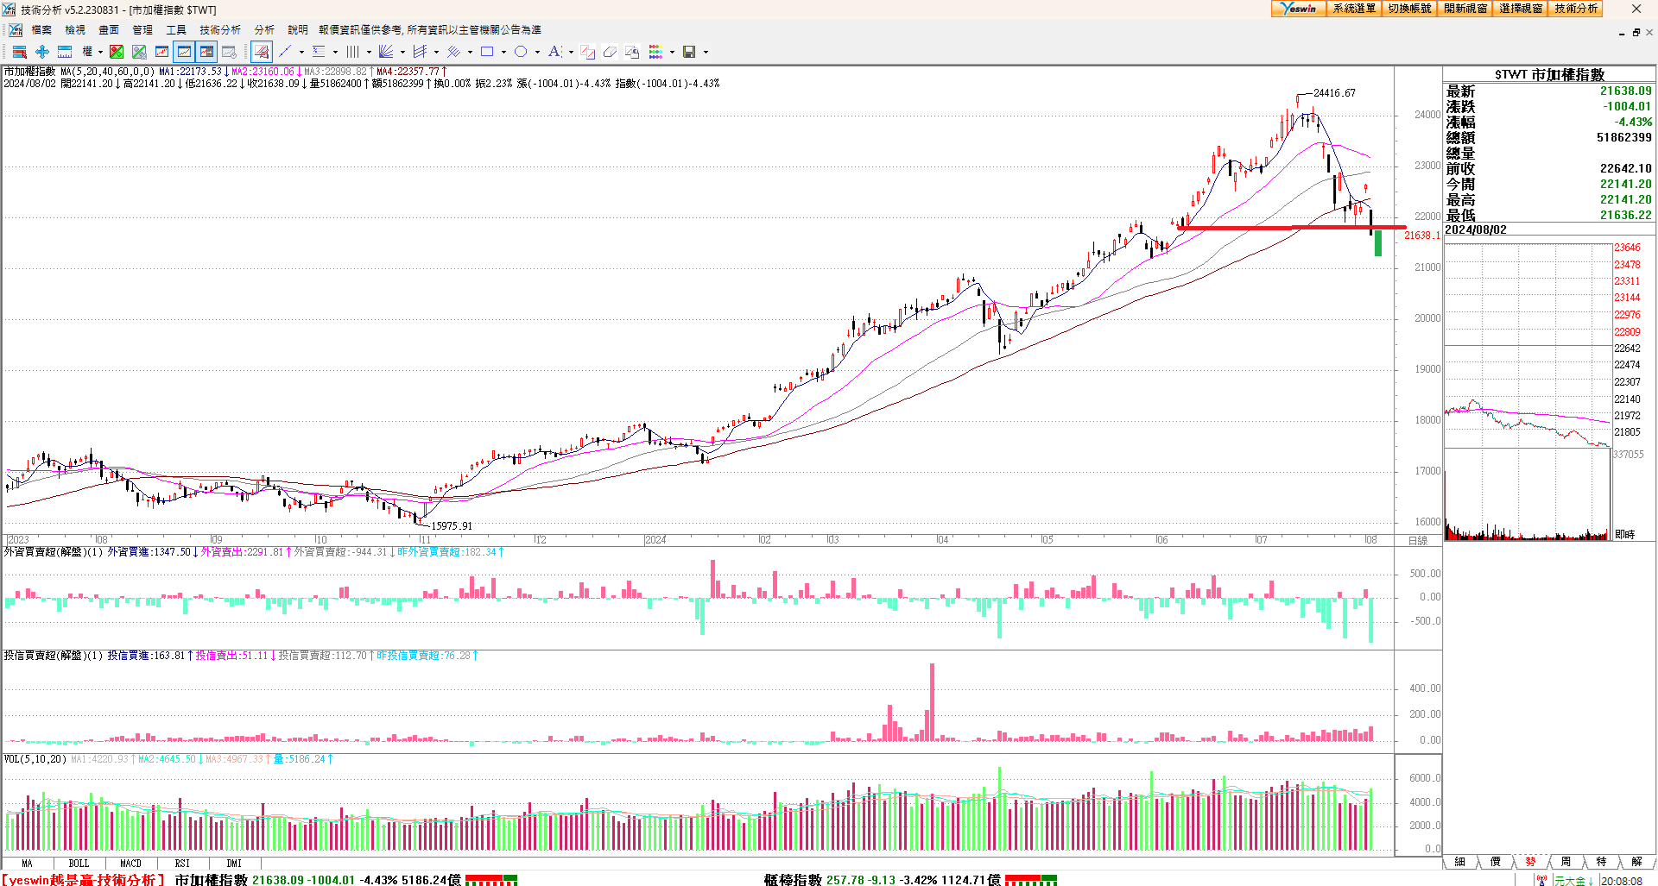Switch to the MA indicator tab
Viewport: 1658px width, 886px height.
coord(27,864)
